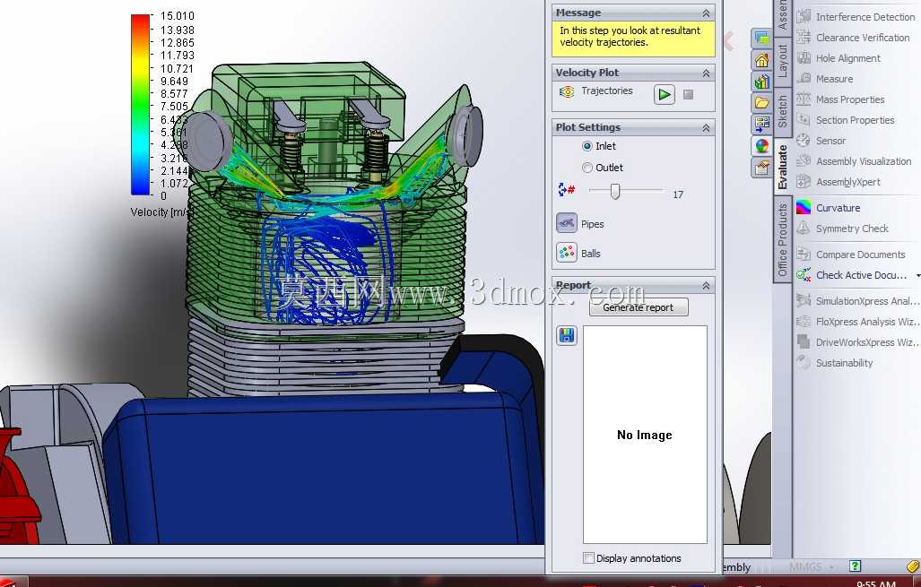Click the trajectory number icon
Image resolution: width=921 pixels, height=587 pixels.
coord(566,190)
